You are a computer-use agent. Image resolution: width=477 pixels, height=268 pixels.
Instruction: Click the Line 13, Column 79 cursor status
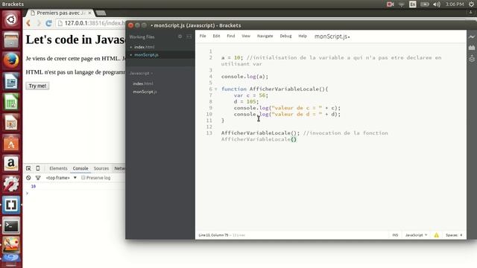pos(213,235)
